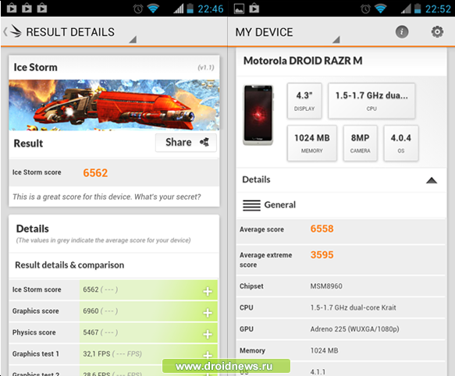Tap the General list icon
The width and height of the screenshot is (455, 376).
click(251, 205)
